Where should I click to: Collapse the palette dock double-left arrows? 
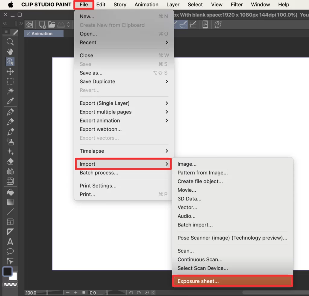coord(5,24)
